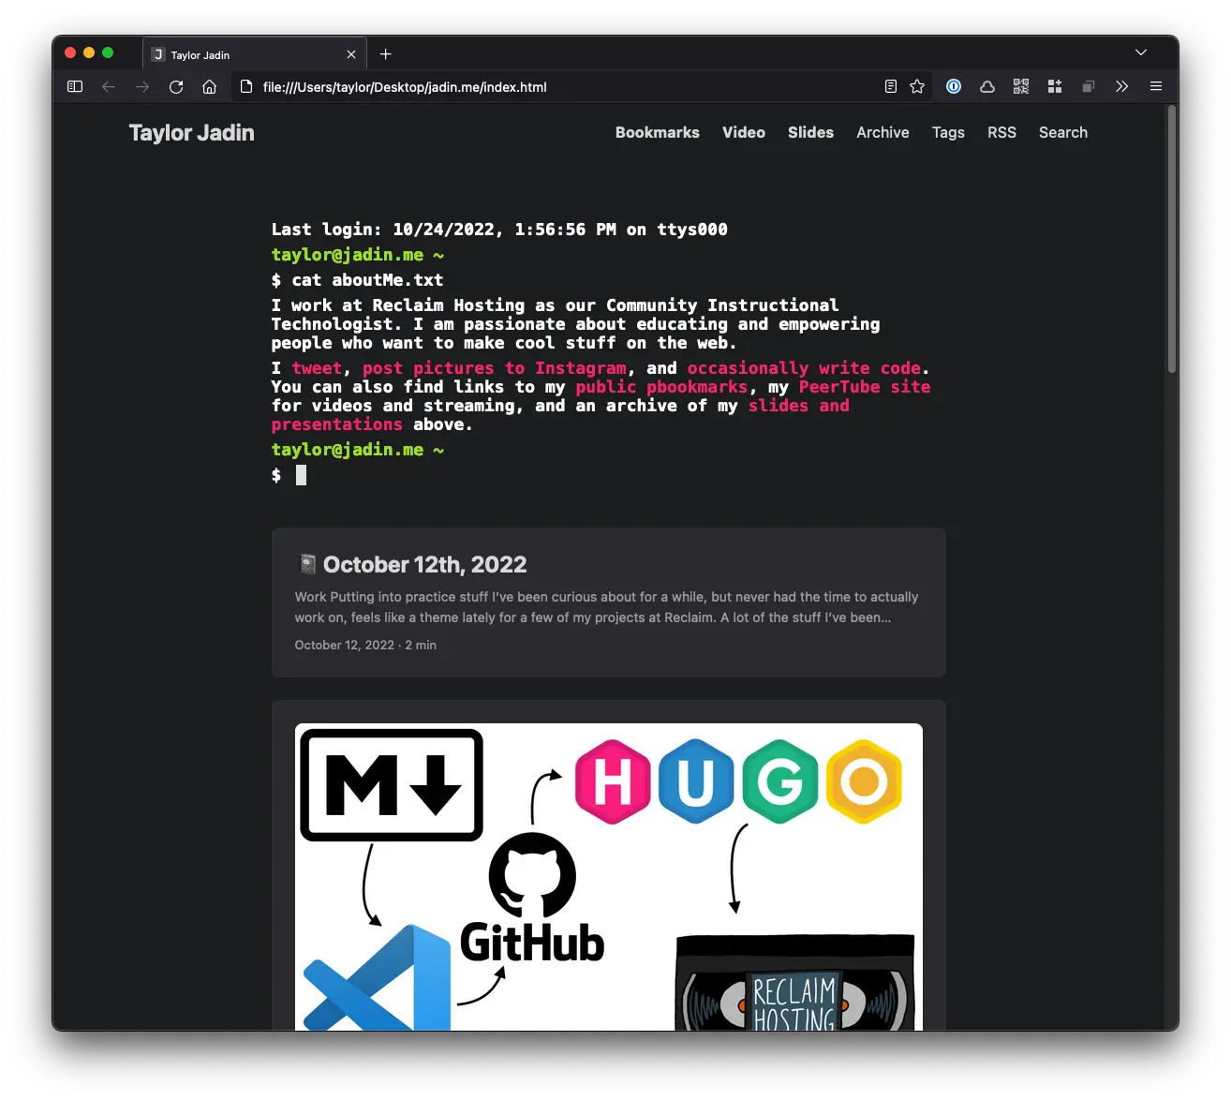Select the Taylor Jadin tab
This screenshot has width=1231, height=1100.
pyautogui.click(x=255, y=54)
